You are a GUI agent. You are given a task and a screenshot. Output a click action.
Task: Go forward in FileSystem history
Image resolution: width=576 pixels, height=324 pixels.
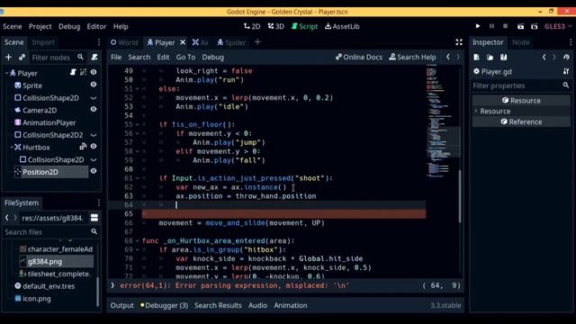coord(15,218)
